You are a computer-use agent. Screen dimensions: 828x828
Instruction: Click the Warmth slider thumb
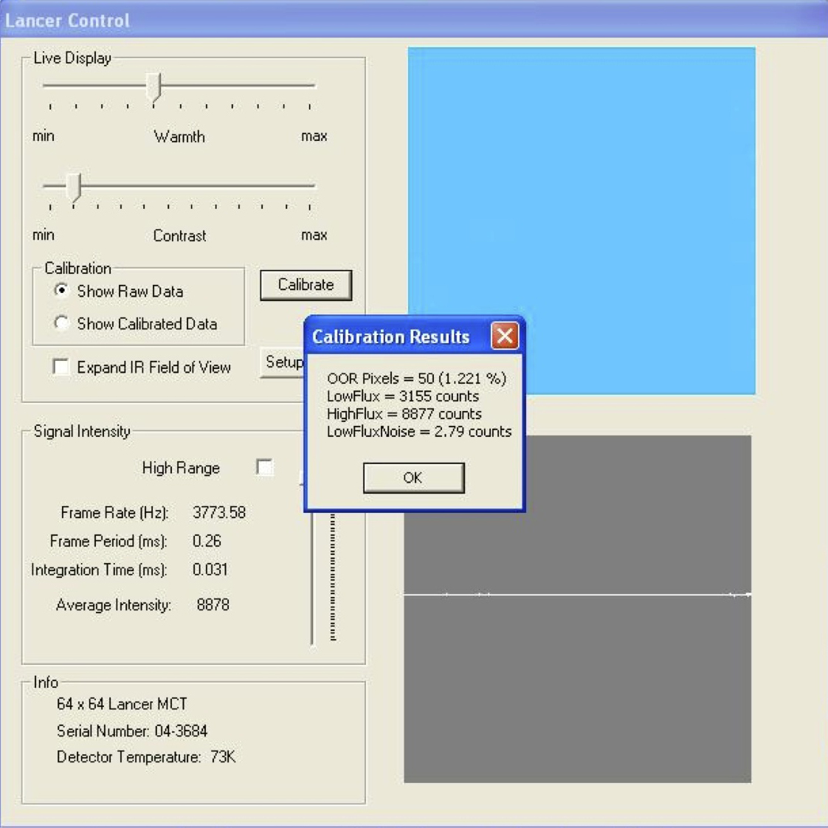pos(153,87)
